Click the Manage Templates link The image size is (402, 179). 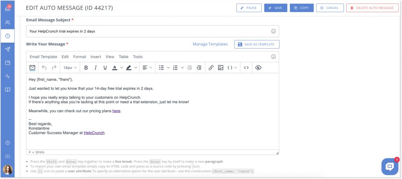pyautogui.click(x=210, y=44)
